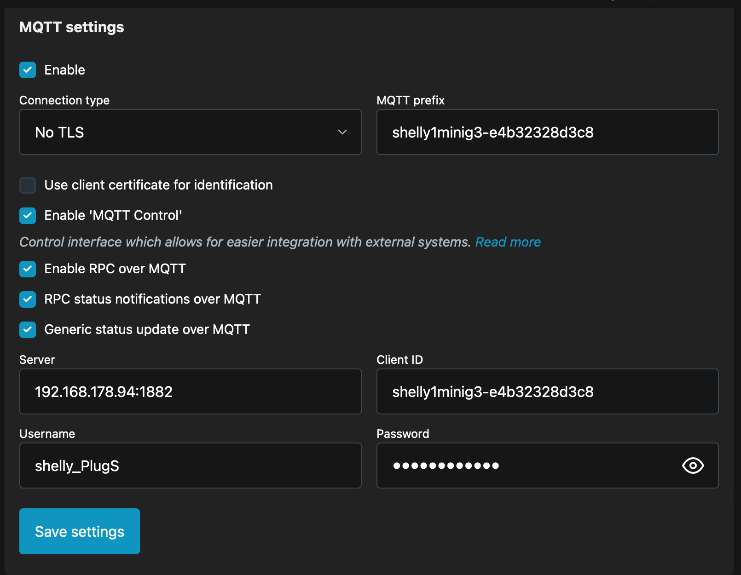Reveal the password with the eye icon
Image resolution: width=741 pixels, height=575 pixels.
693,466
